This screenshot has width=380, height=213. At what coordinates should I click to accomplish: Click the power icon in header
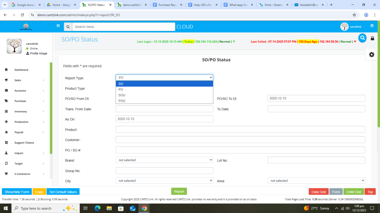[372, 26]
